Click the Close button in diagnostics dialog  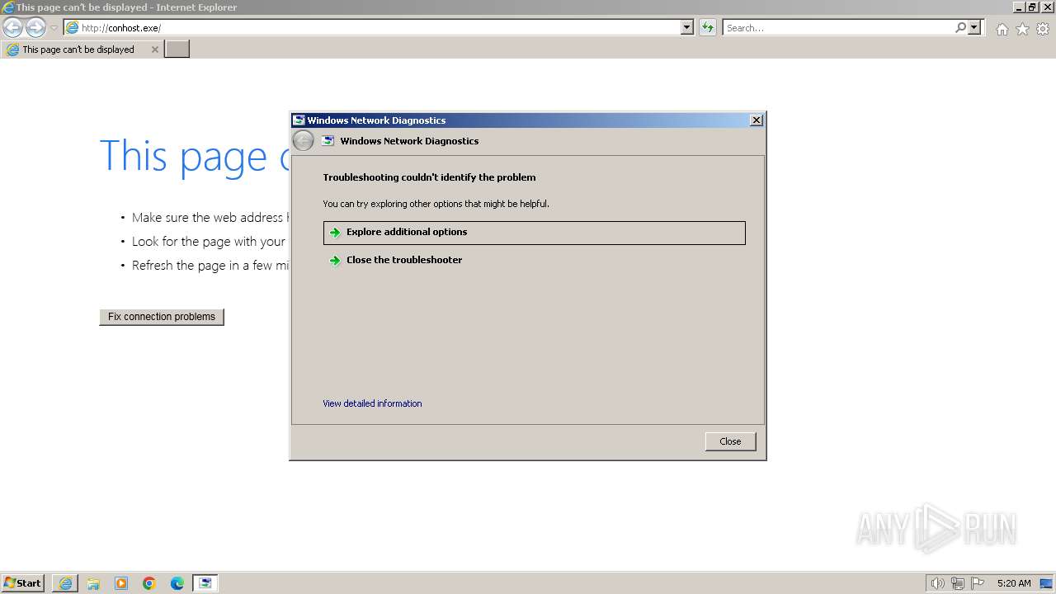coord(730,441)
